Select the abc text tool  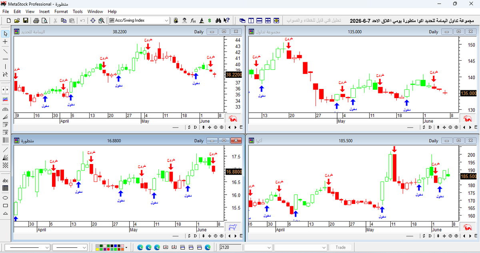[x=5, y=180]
